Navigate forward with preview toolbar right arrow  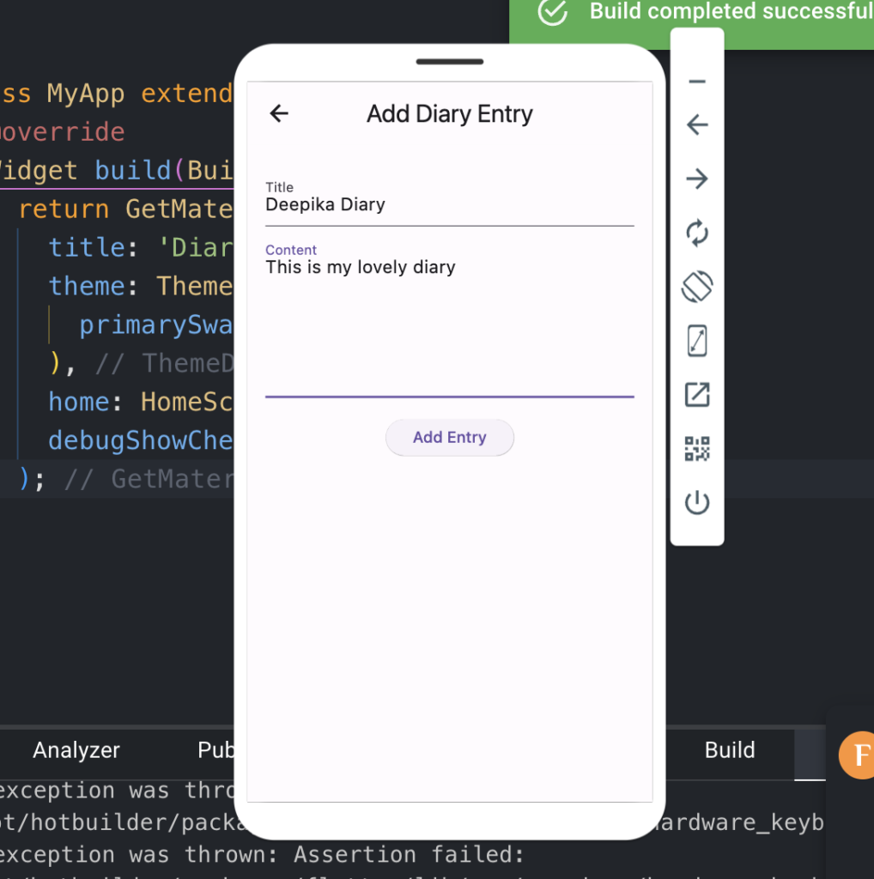pyautogui.click(x=697, y=179)
